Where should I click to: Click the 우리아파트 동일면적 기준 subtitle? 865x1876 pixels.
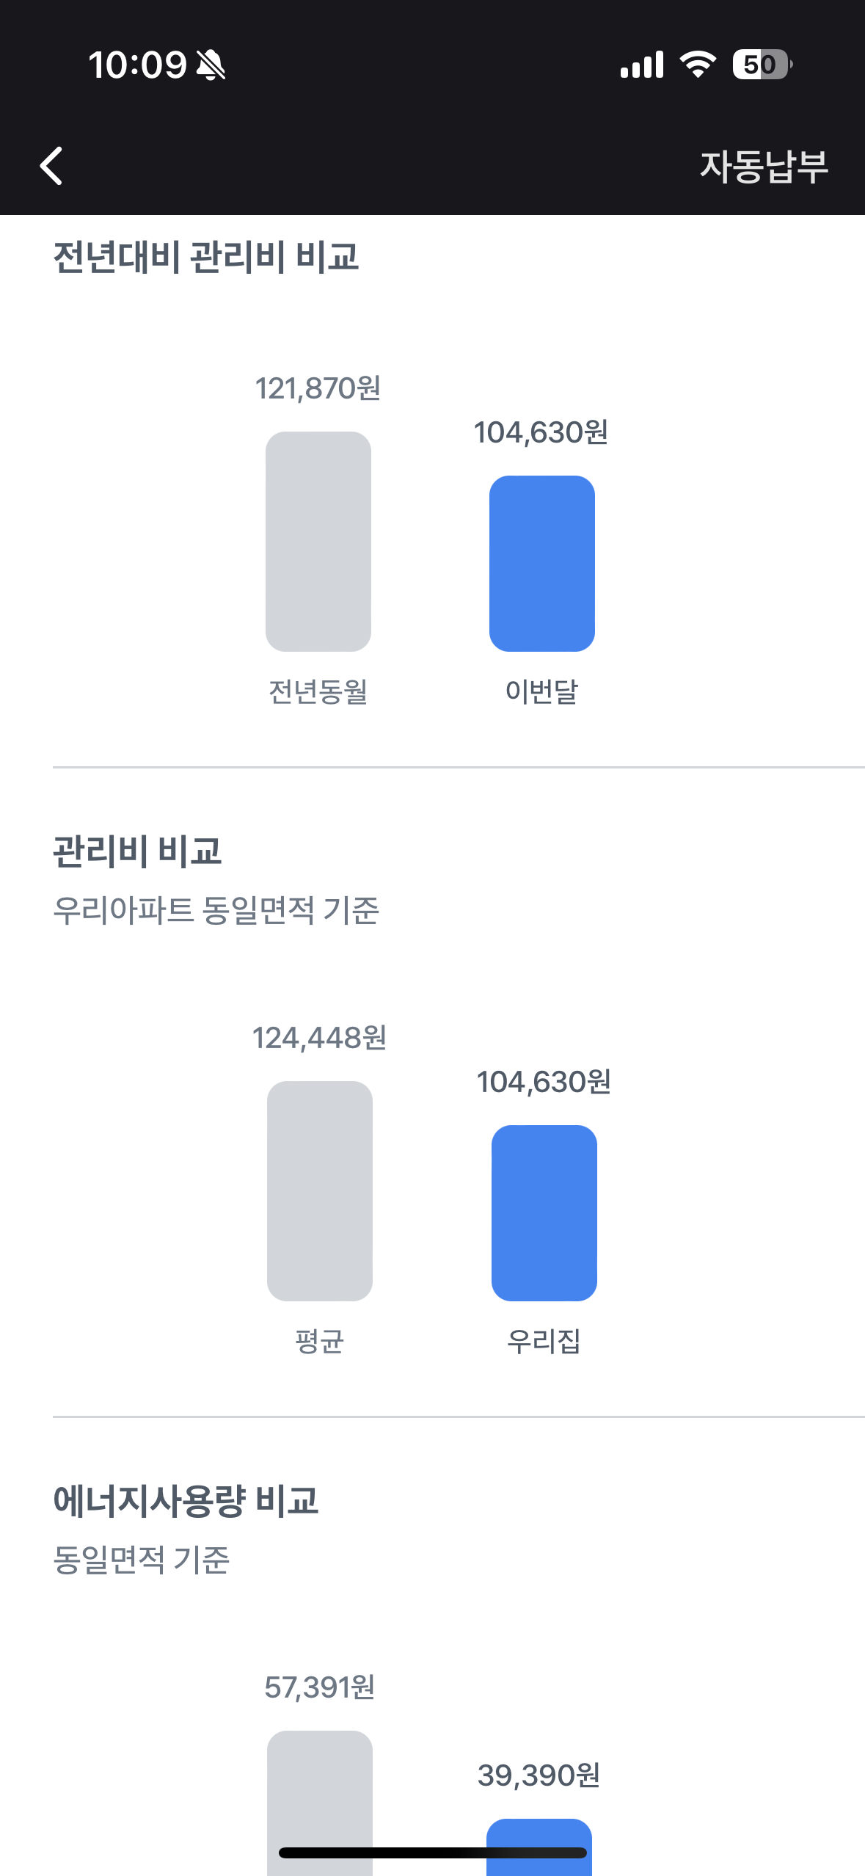(x=216, y=911)
